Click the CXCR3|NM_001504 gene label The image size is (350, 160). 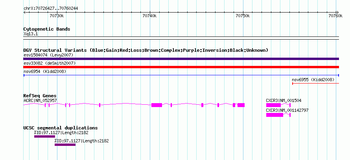[x=284, y=100]
